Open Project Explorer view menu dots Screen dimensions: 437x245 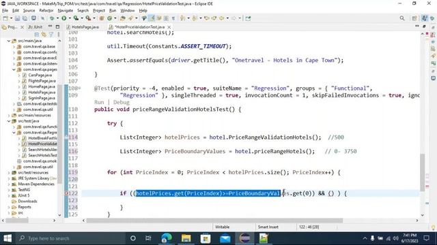[58, 35]
